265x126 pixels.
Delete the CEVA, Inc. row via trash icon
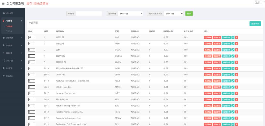point(237,75)
